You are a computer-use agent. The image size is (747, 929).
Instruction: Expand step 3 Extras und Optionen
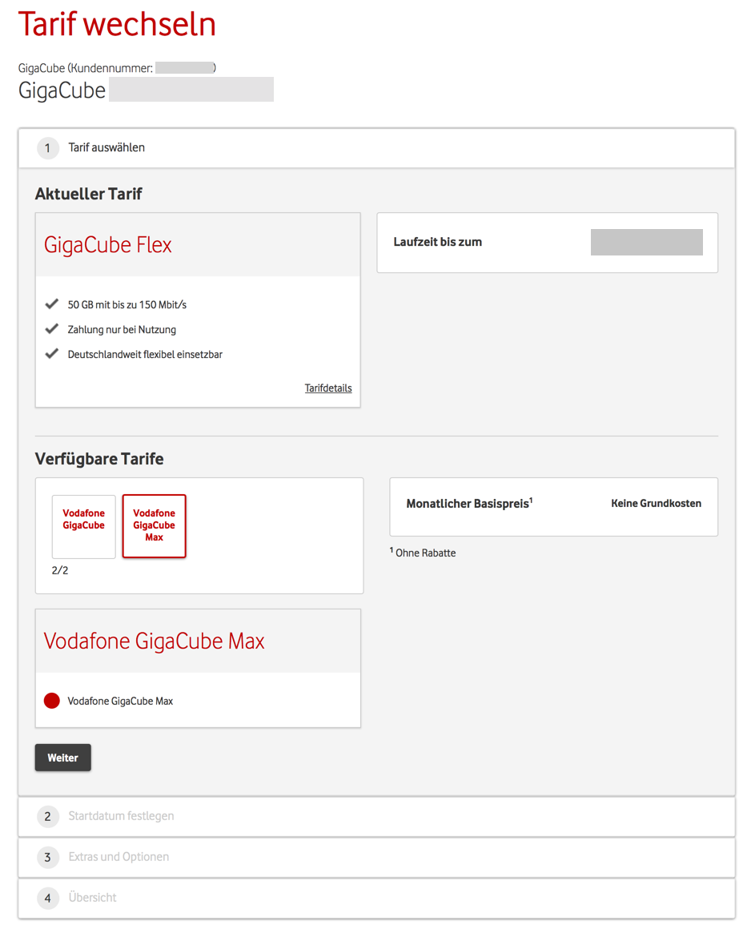click(x=377, y=857)
